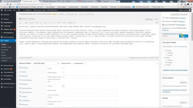Open the comments bubble in admin bar
This screenshot has width=193, height=108.
click(x=19, y=10)
